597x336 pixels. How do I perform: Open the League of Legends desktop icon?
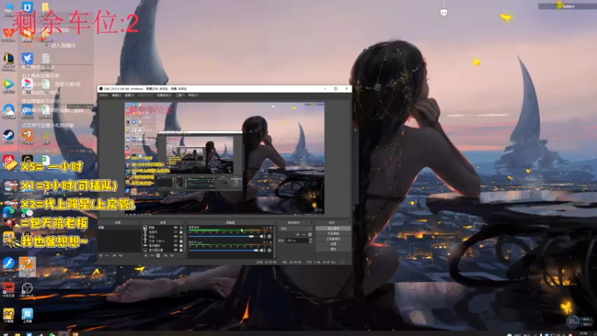pyautogui.click(x=8, y=61)
